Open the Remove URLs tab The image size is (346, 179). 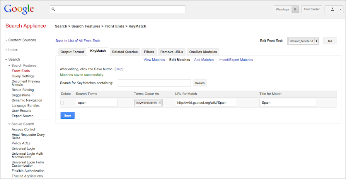(172, 52)
